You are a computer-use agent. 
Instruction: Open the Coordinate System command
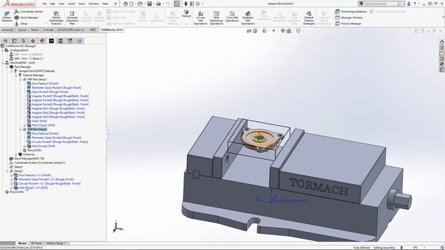pos(29,12)
